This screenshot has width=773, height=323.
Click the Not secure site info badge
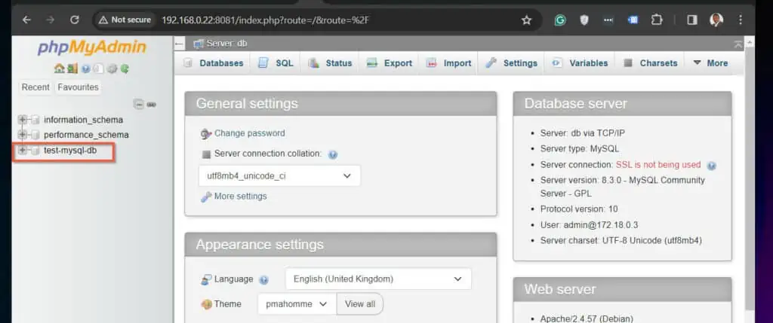point(125,20)
